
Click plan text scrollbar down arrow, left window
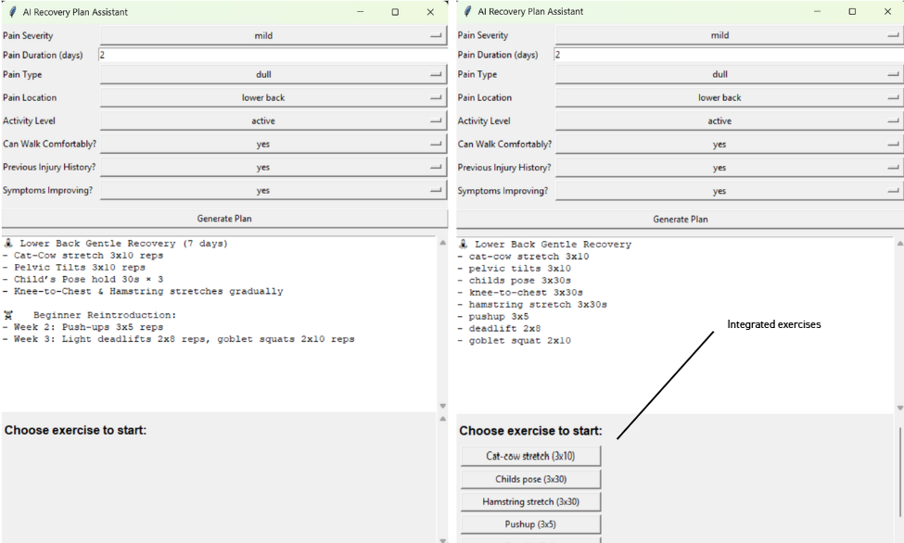(443, 406)
